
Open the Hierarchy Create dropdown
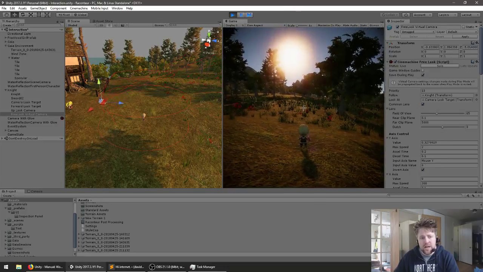(x=8, y=25)
